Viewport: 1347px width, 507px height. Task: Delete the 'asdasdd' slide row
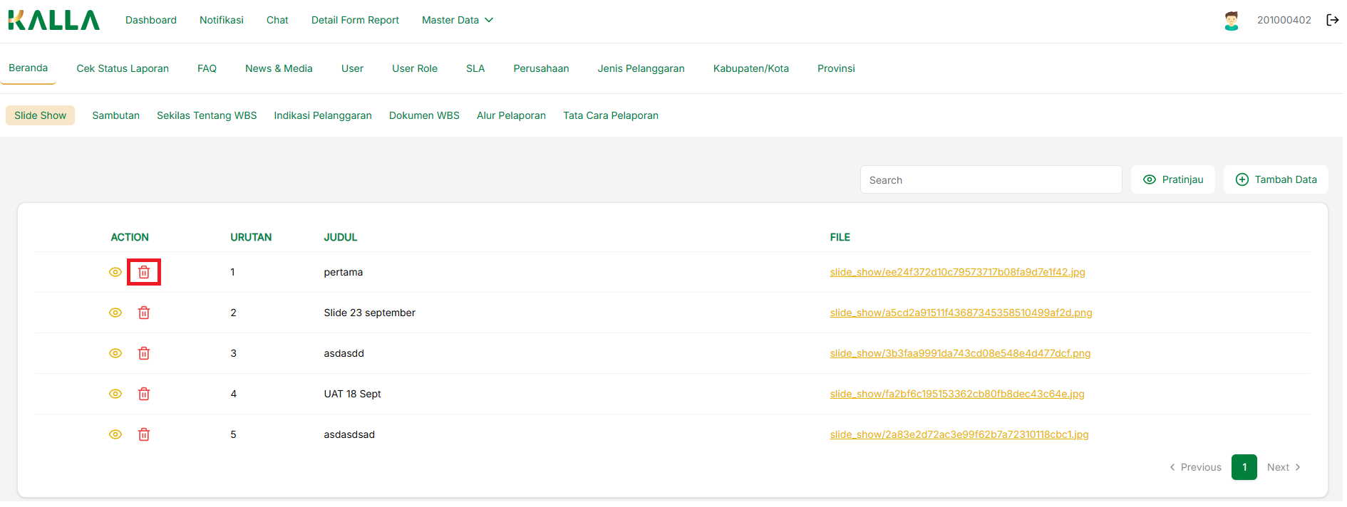point(144,353)
